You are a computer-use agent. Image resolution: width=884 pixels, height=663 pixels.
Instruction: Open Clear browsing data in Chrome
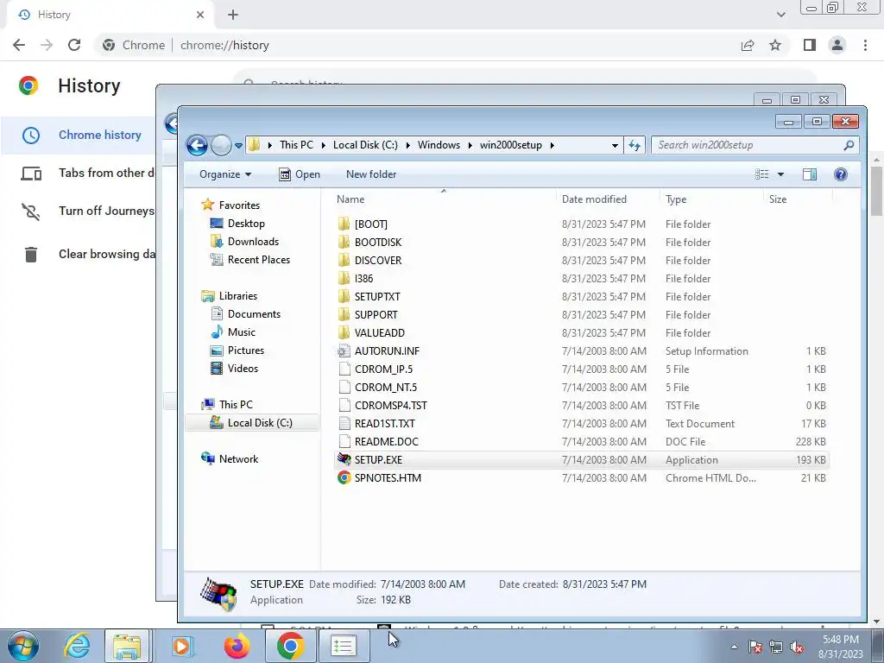[x=106, y=254]
